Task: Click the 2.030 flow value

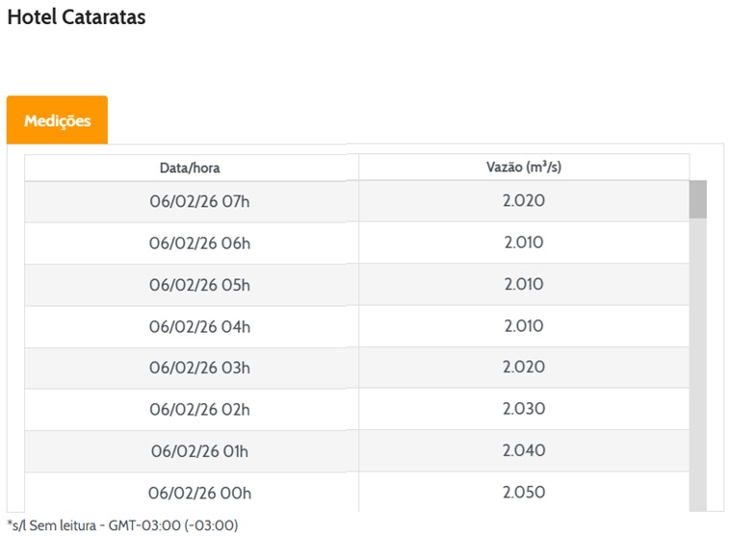Action: click(x=524, y=409)
